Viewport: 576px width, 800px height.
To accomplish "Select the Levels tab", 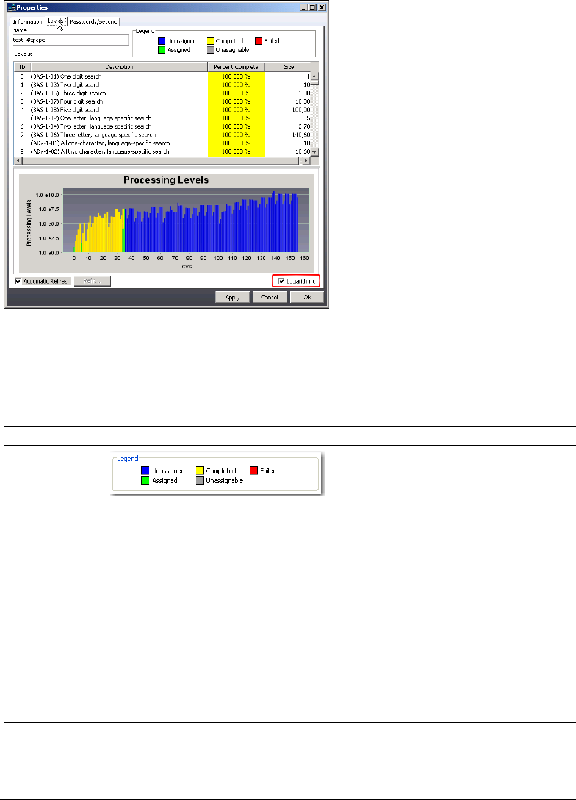I will click(x=56, y=21).
